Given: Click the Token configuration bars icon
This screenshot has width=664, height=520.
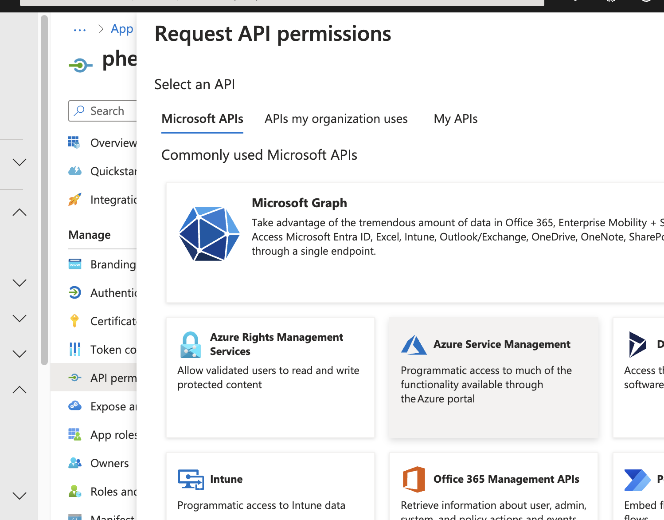Looking at the screenshot, I should (74, 349).
